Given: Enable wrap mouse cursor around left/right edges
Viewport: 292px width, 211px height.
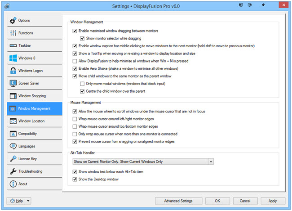Looking at the screenshot, I should point(75,119).
